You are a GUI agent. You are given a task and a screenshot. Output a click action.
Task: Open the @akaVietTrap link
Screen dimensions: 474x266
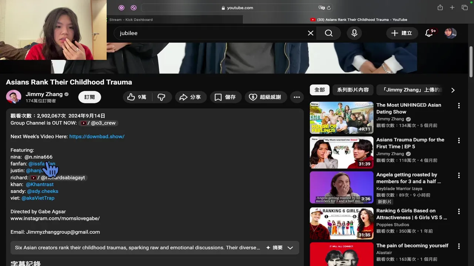pos(38,198)
